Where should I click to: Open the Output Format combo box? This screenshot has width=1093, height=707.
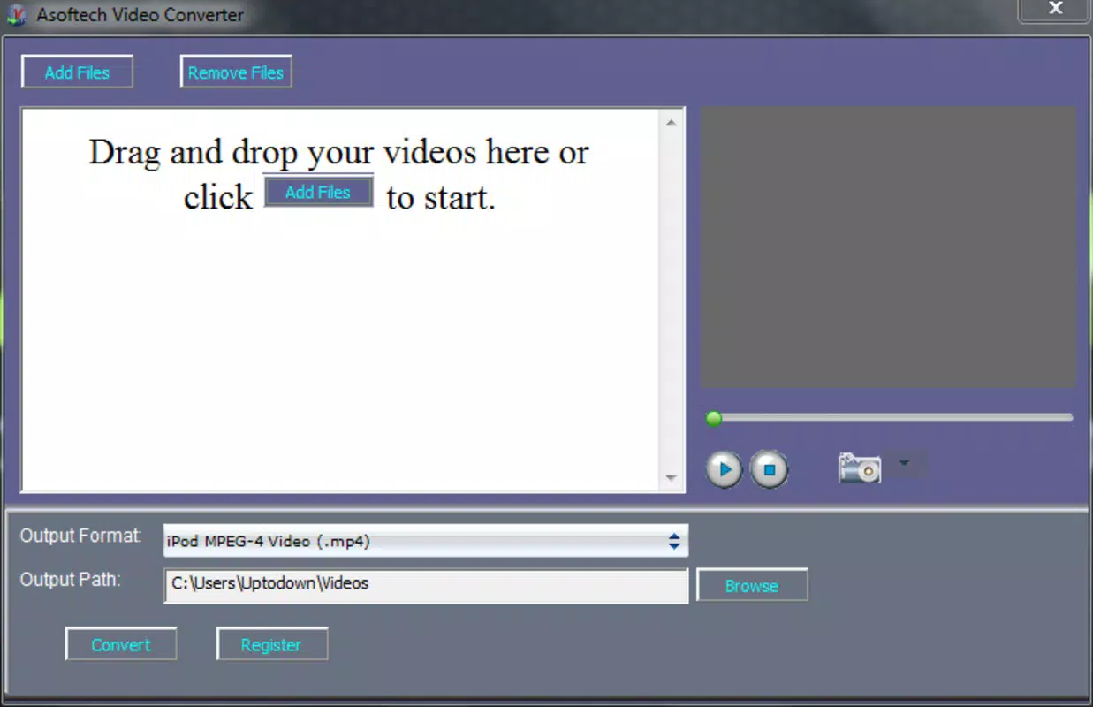pos(425,541)
